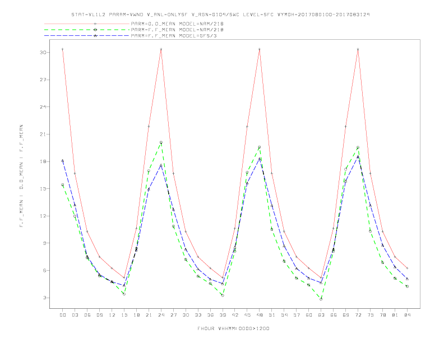444x343 pixels.
Task: Click x-axis forecast hour label 03
Action: click(x=75, y=315)
